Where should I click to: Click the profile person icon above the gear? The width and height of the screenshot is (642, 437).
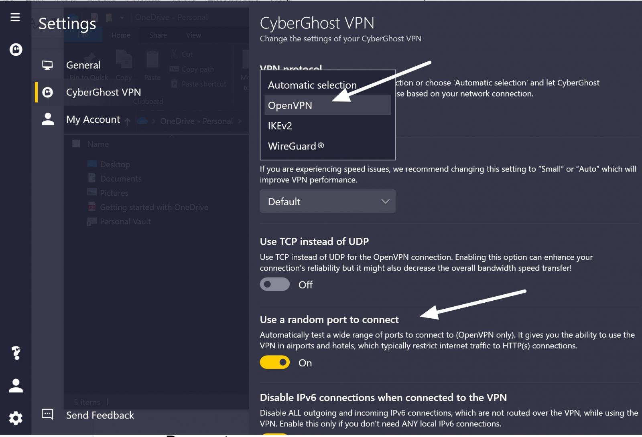(16, 386)
